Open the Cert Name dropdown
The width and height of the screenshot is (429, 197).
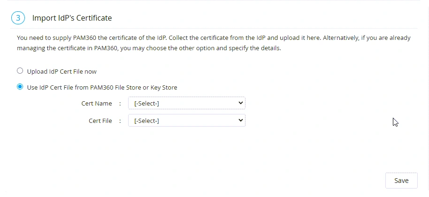(x=186, y=103)
